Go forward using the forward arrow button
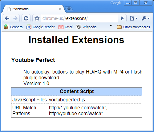This screenshot has height=132, width=154. [x=15, y=18]
